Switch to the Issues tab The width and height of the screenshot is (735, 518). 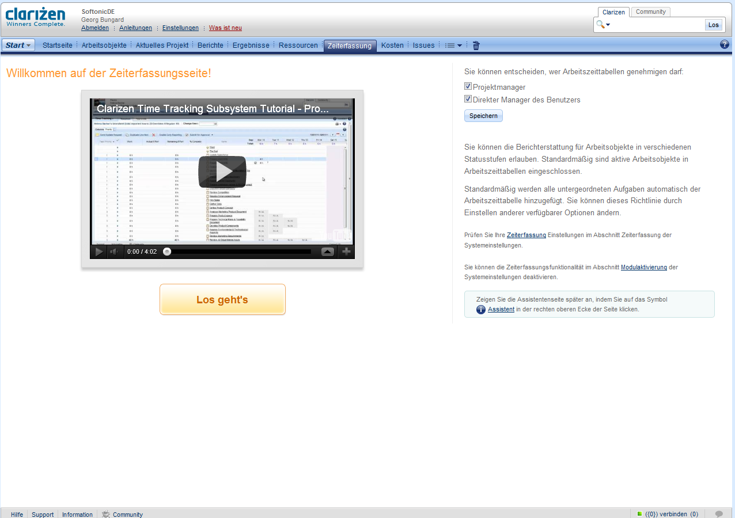[423, 45]
